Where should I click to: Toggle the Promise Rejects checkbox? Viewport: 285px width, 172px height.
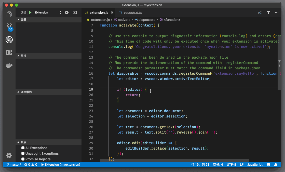pyautogui.click(x=23, y=159)
